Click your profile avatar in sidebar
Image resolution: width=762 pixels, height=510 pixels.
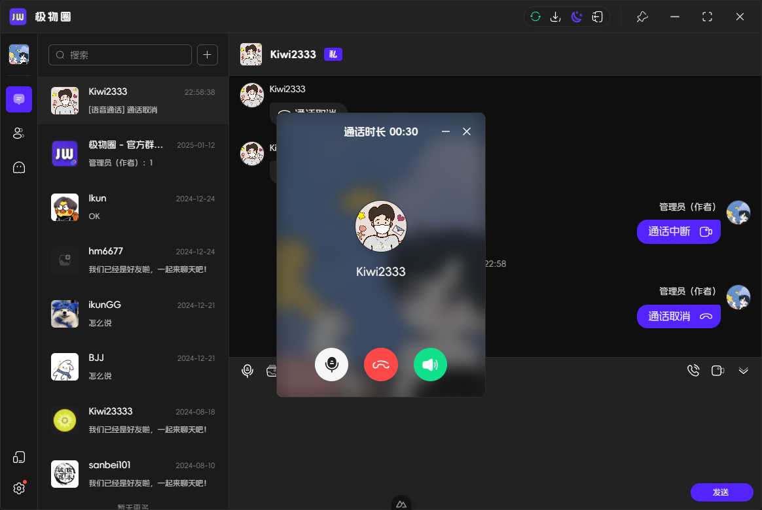pyautogui.click(x=19, y=54)
